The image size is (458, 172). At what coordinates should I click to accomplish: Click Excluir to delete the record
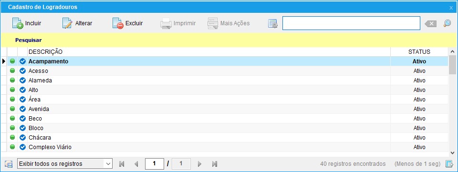(x=128, y=23)
